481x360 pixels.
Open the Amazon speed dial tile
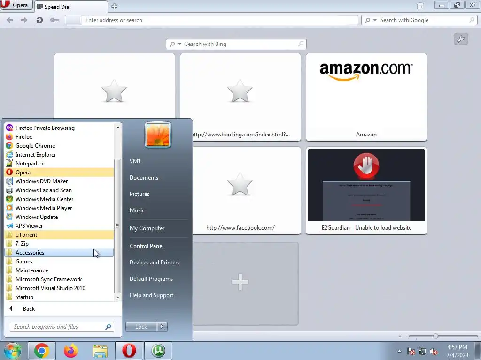pyautogui.click(x=366, y=97)
